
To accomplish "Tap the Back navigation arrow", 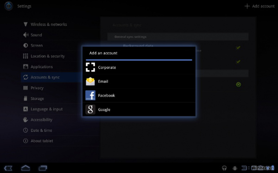I will point(8,168).
